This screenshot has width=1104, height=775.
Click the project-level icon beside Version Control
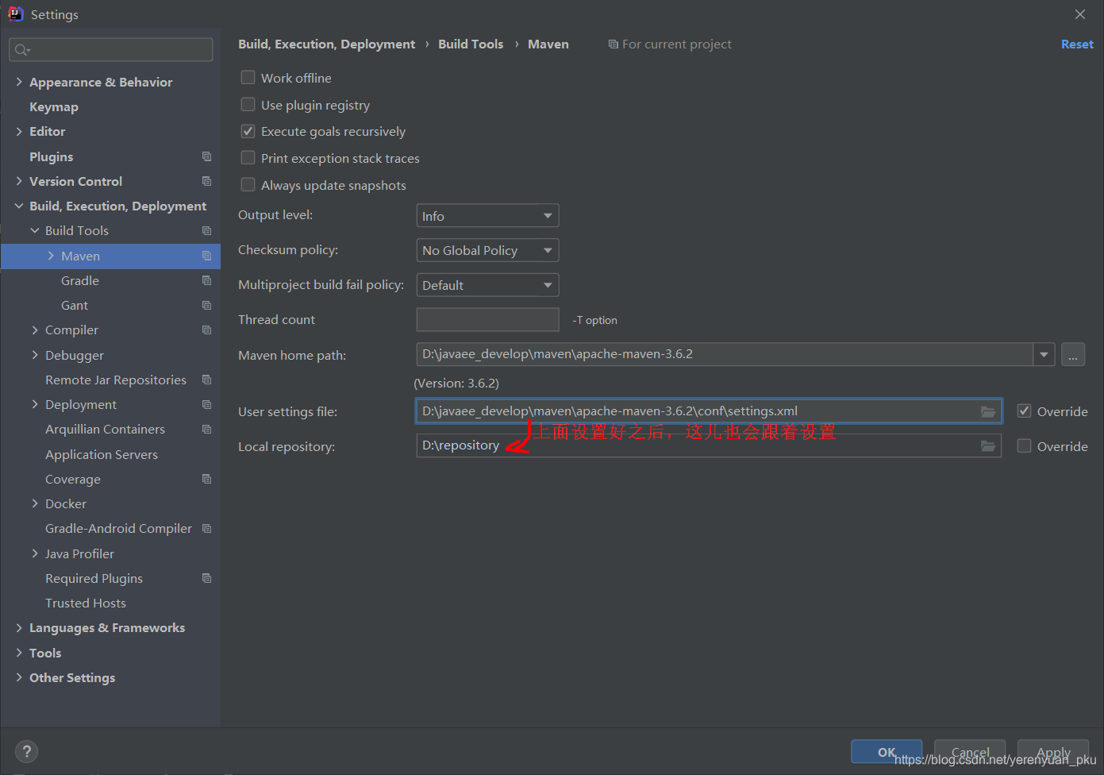(206, 181)
